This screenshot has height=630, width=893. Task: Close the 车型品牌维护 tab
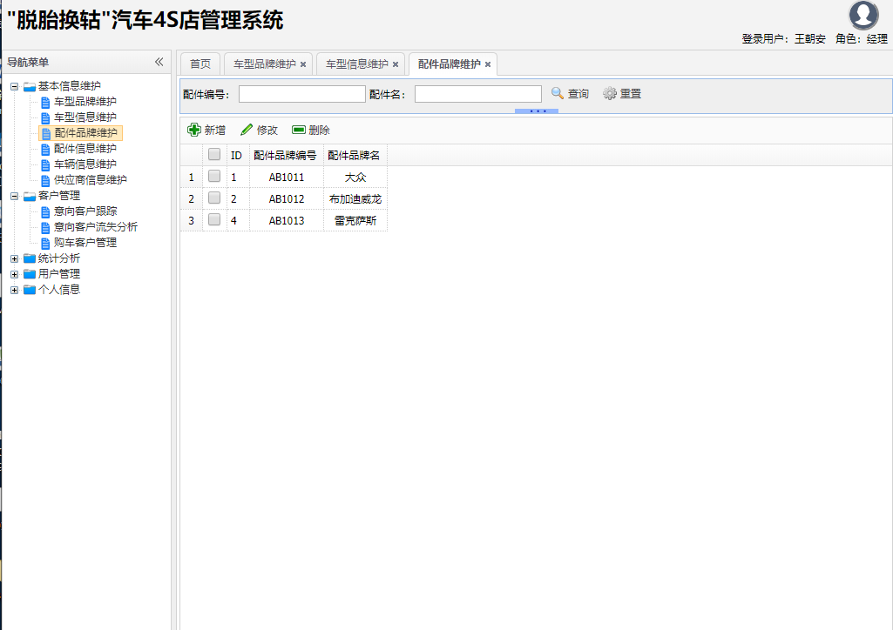(x=303, y=64)
